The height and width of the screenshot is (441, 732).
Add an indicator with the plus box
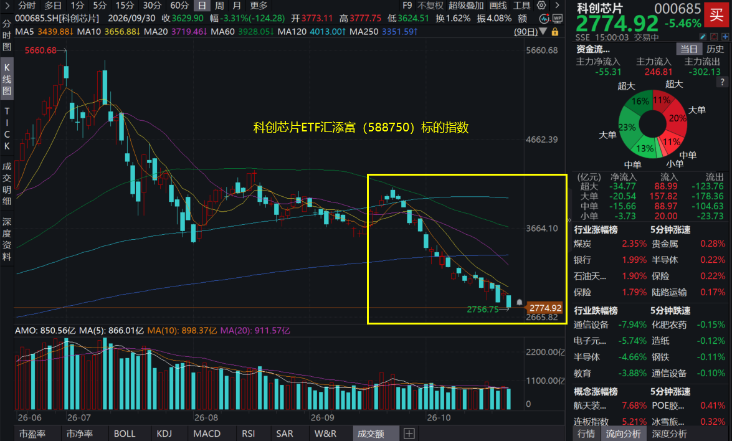point(409,434)
